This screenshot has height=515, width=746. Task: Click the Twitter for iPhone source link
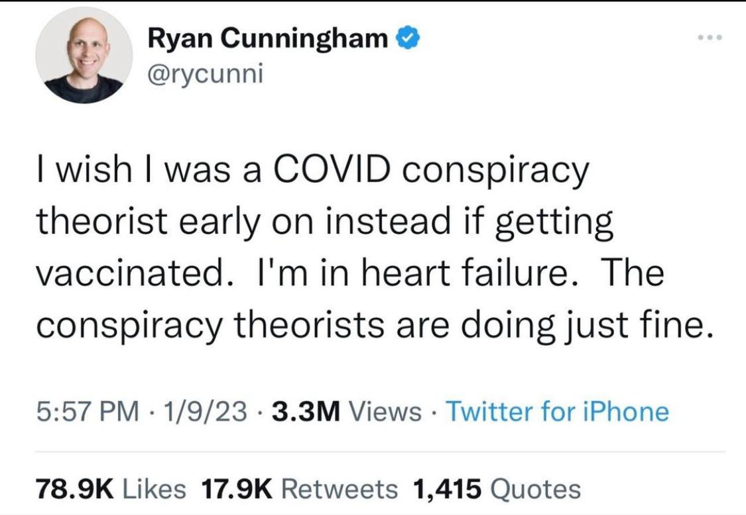[x=557, y=412]
